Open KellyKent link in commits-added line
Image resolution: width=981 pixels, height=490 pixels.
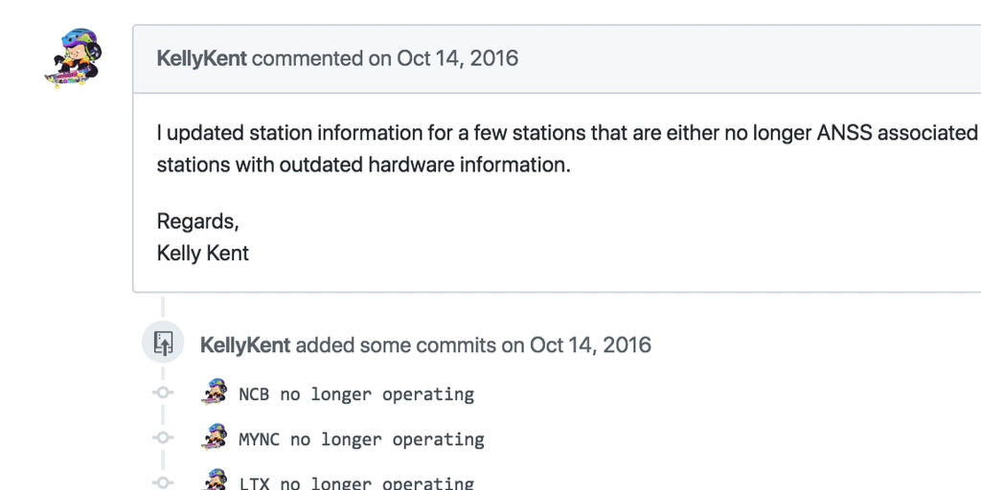pyautogui.click(x=244, y=345)
